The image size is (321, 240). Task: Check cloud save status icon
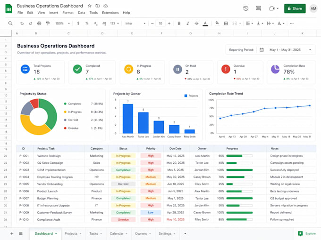pyautogui.click(x=106, y=6)
